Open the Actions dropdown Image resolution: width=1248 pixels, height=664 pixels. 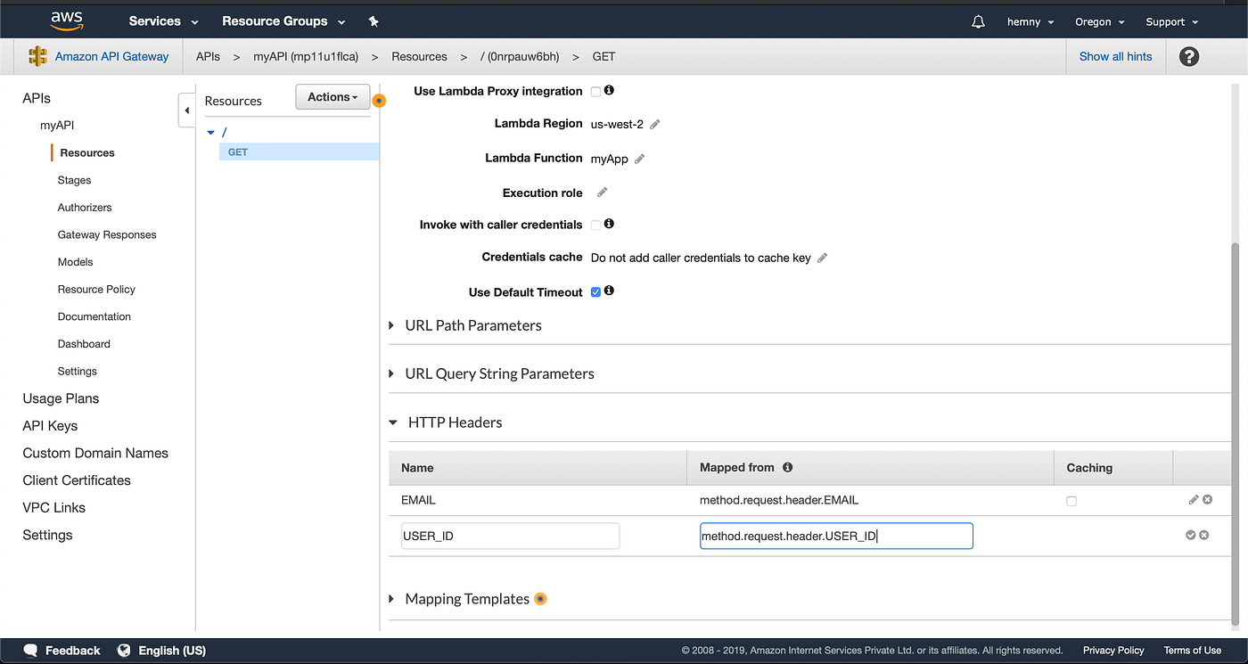pyautogui.click(x=332, y=96)
